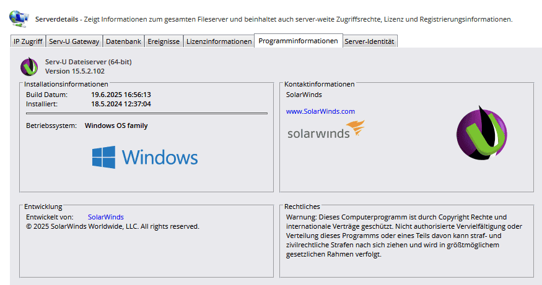The height and width of the screenshot is (285, 542).
Task: Open the SolarWinds developer link
Action: click(x=106, y=217)
